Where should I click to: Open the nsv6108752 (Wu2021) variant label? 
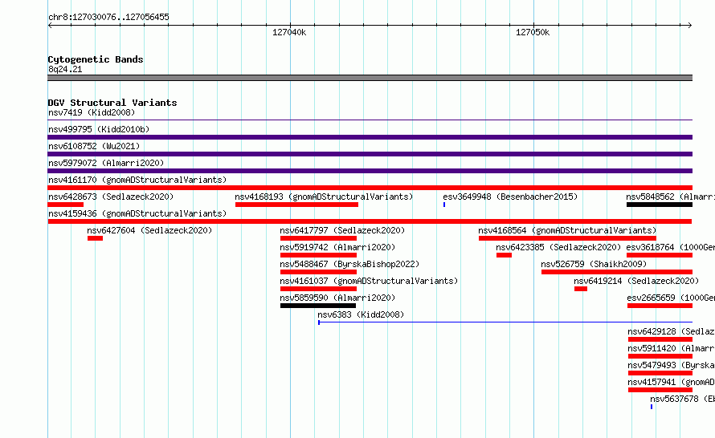click(x=94, y=146)
